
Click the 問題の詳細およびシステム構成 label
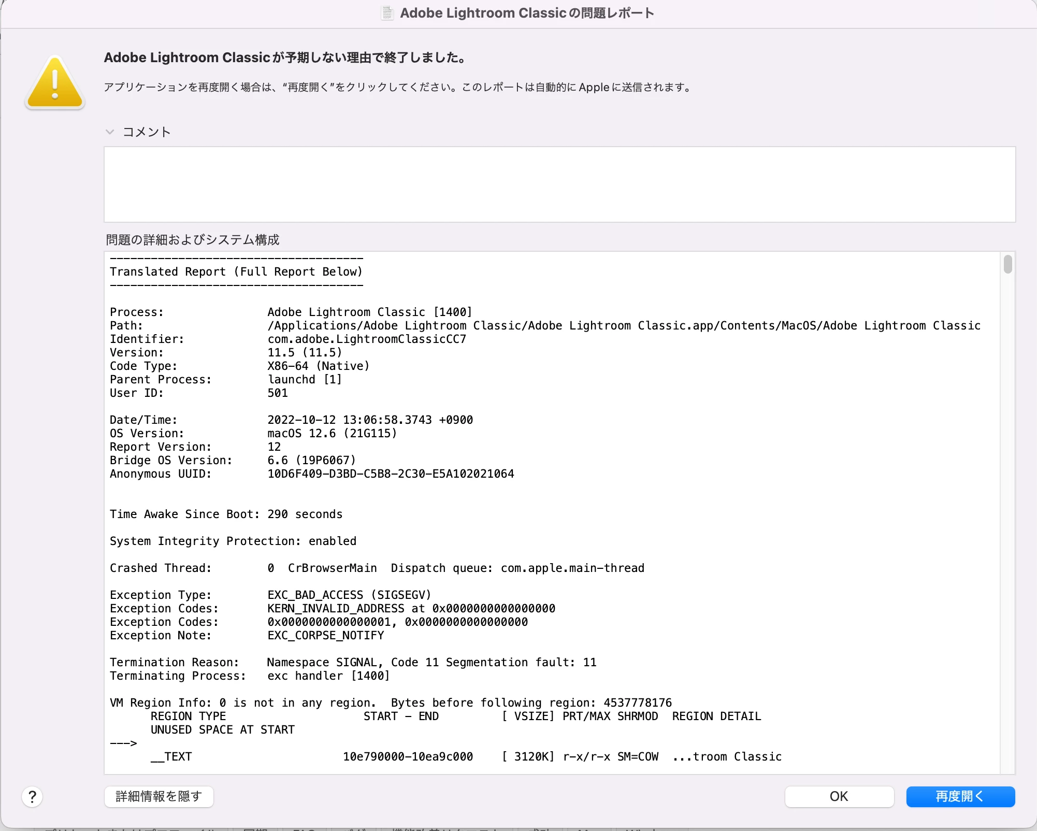[193, 240]
